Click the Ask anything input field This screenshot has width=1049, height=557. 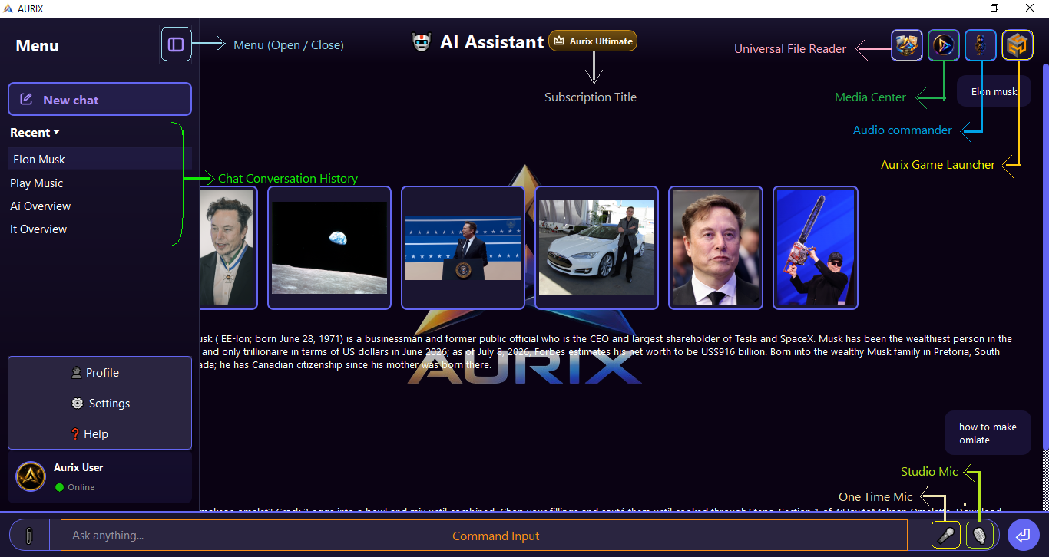point(484,535)
